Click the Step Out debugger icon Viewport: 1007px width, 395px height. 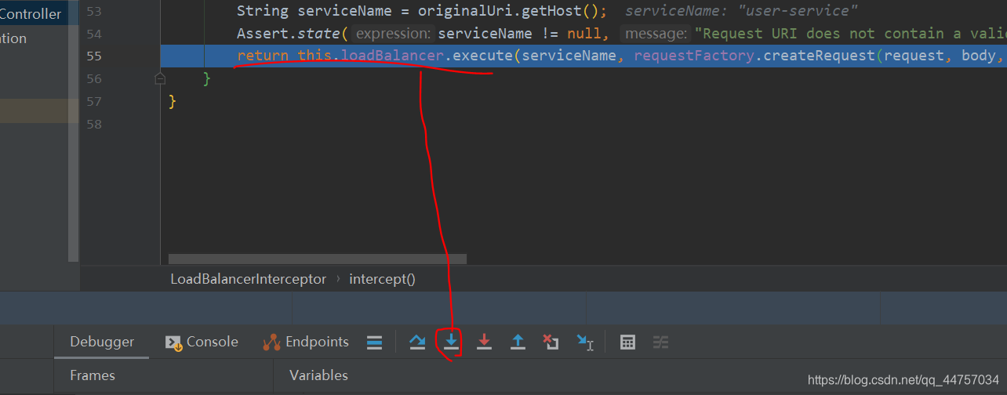(x=518, y=342)
